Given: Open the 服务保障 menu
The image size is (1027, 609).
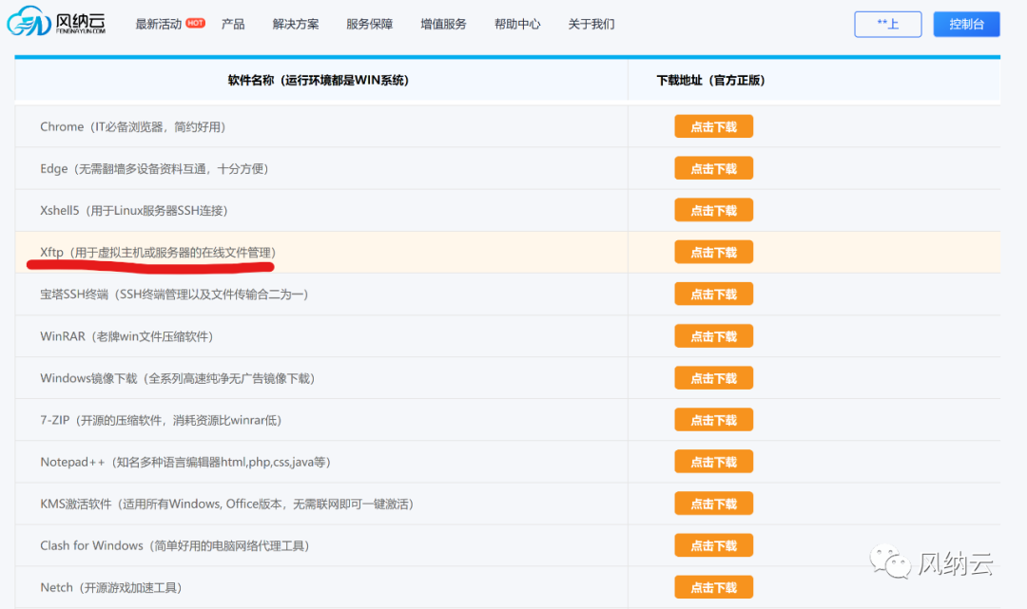Looking at the screenshot, I should point(369,24).
